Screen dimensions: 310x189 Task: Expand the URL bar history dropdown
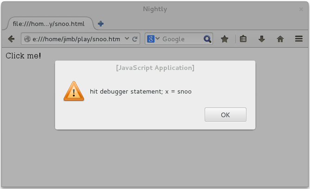[x=127, y=39]
